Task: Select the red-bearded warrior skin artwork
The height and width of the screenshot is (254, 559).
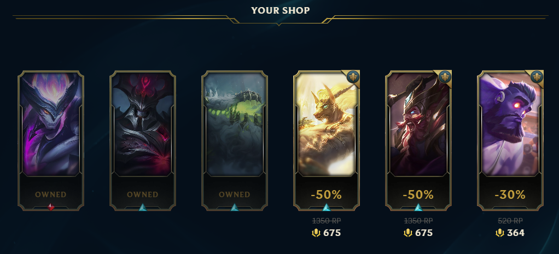Action: (x=418, y=124)
